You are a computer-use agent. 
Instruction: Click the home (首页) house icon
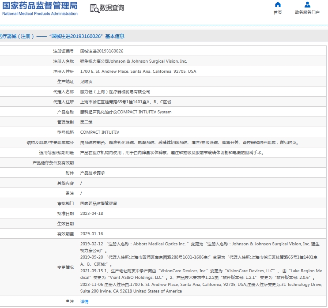(278, 4)
